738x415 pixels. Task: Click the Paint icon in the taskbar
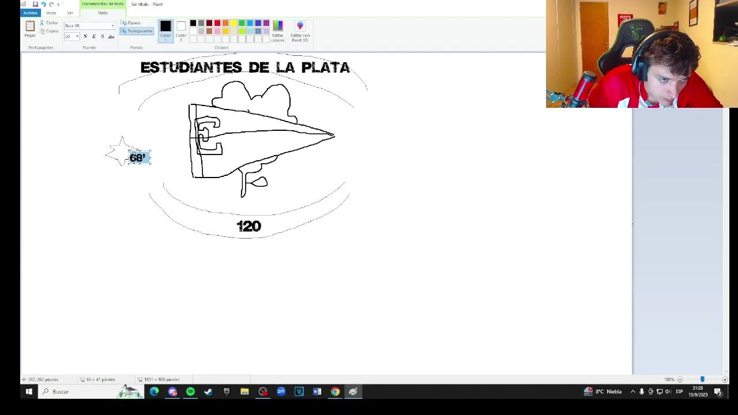[x=353, y=391]
